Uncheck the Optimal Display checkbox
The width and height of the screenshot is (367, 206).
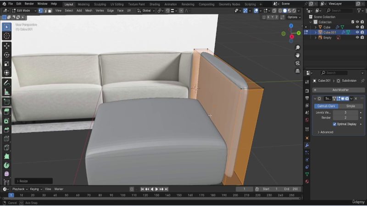pos(334,124)
